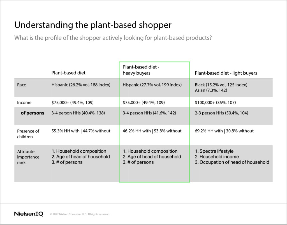Select 'Black (15.2% vol, 125 index)' text

(221, 85)
